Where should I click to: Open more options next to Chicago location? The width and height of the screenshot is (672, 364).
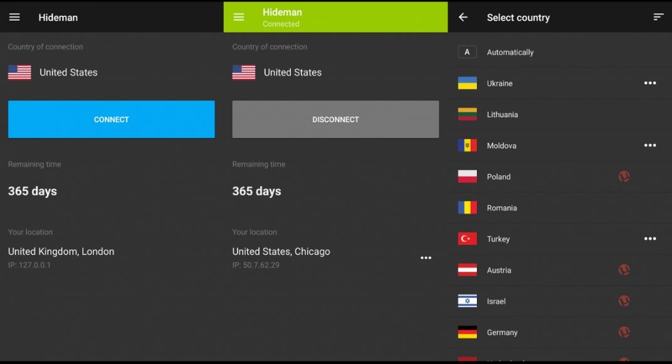(426, 257)
